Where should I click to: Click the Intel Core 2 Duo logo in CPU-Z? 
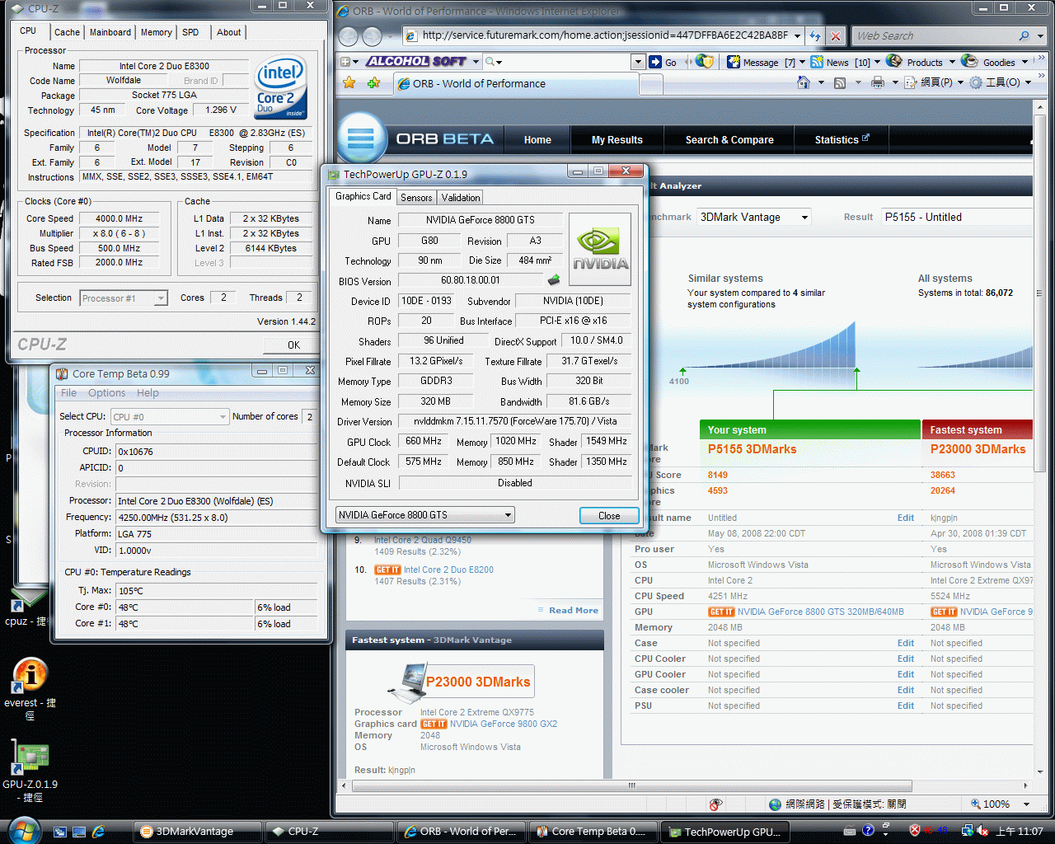point(280,87)
